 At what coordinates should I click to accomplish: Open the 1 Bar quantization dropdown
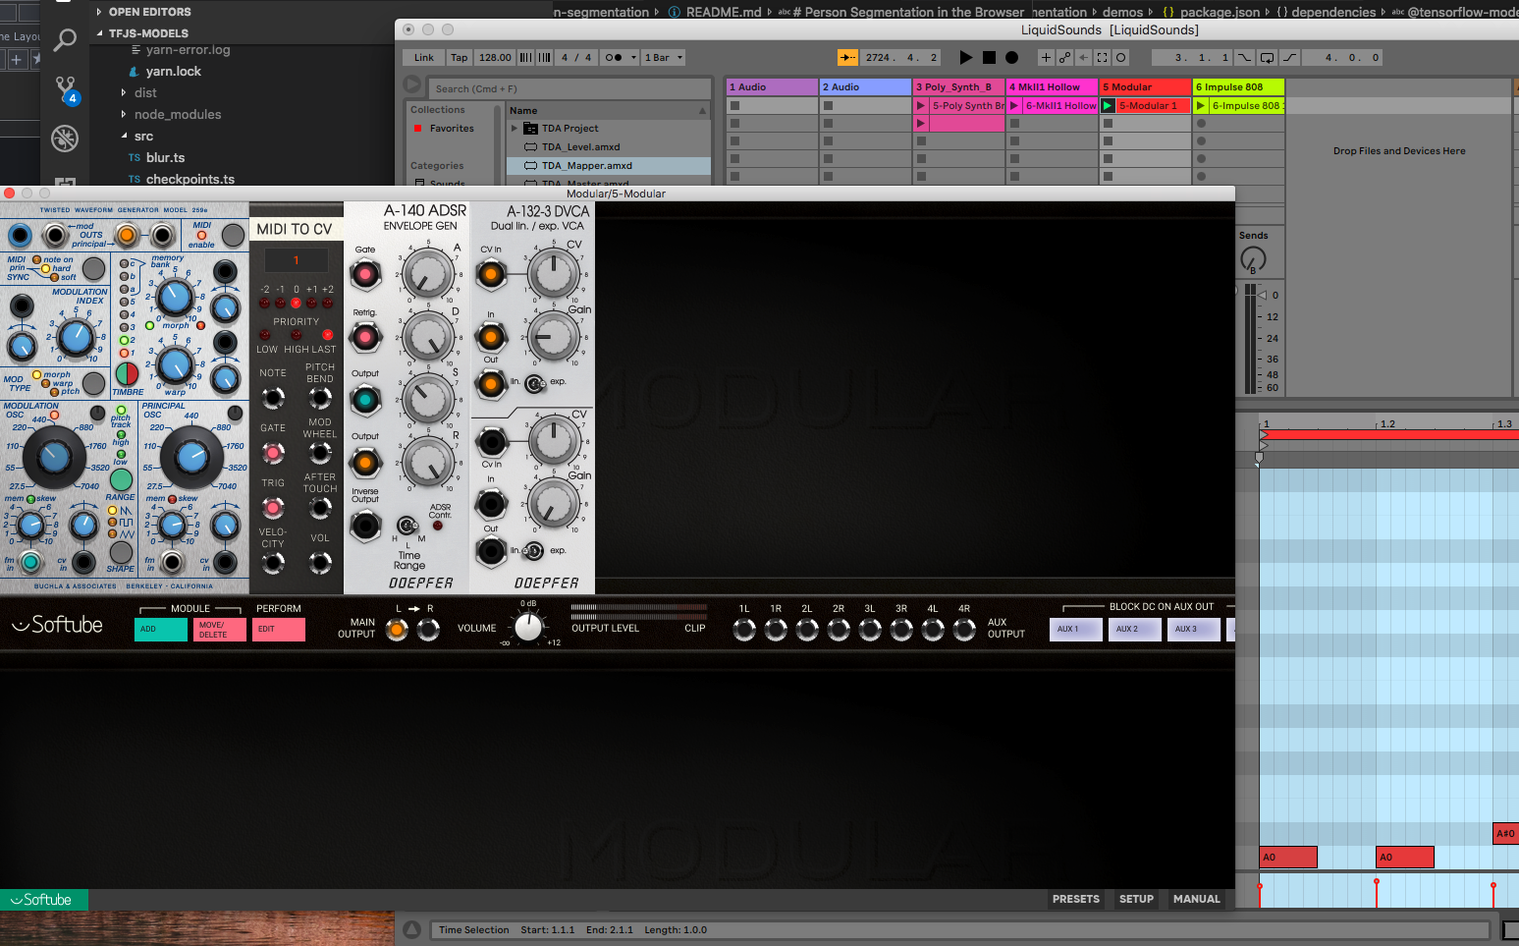click(x=664, y=58)
